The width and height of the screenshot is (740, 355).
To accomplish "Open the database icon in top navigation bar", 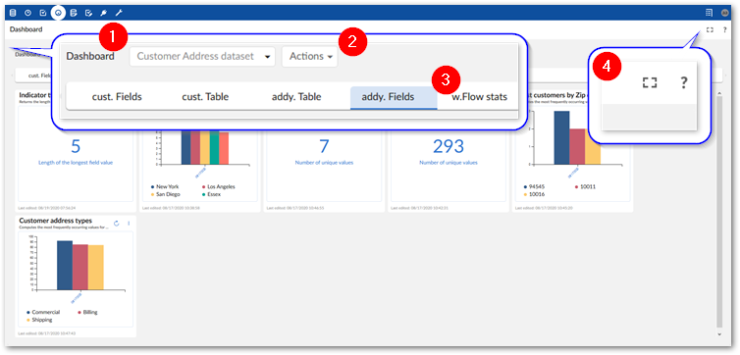I will (13, 13).
